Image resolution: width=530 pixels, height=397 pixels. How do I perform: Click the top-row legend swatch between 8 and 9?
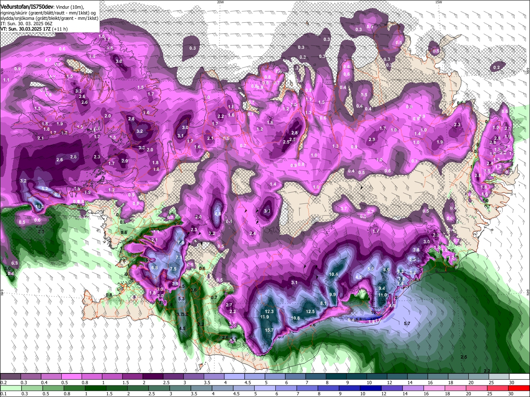click(x=336, y=377)
